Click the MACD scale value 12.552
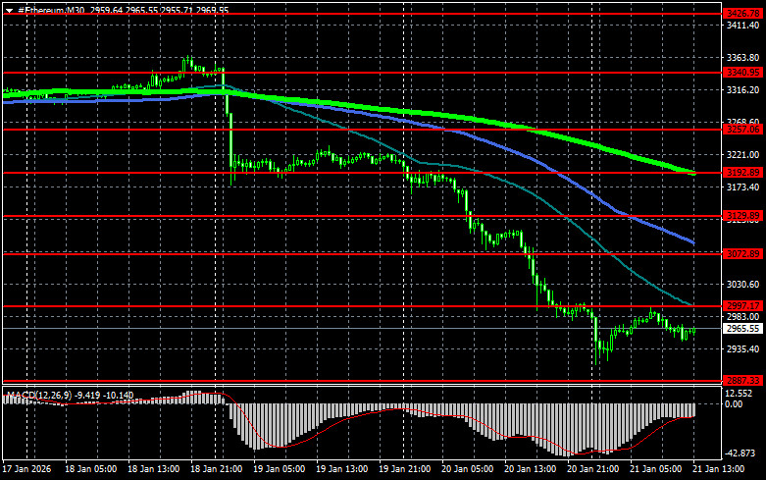This screenshot has width=766, height=480. pyautogui.click(x=740, y=394)
